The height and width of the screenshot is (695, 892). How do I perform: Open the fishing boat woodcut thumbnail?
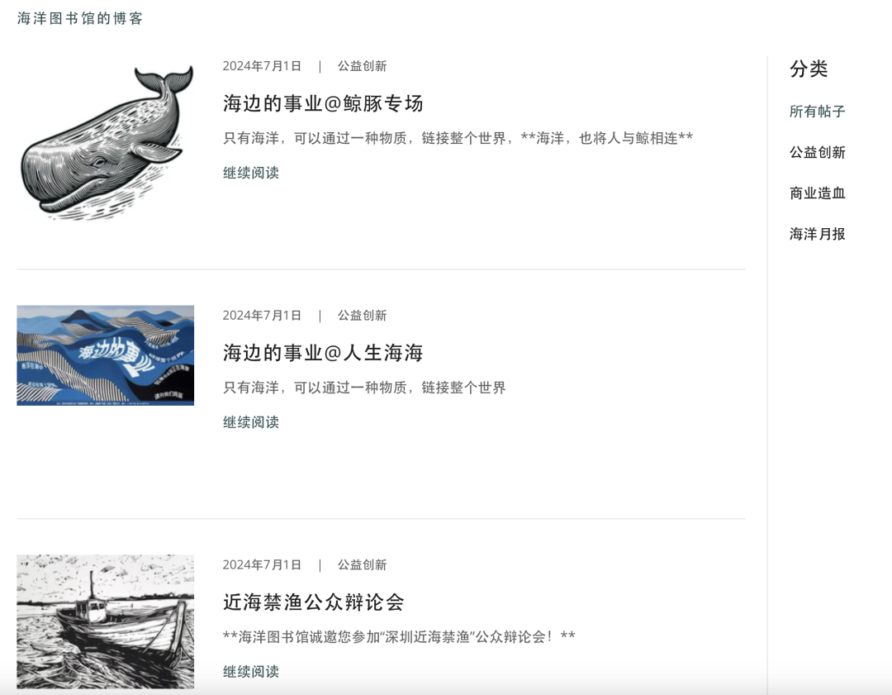[105, 621]
